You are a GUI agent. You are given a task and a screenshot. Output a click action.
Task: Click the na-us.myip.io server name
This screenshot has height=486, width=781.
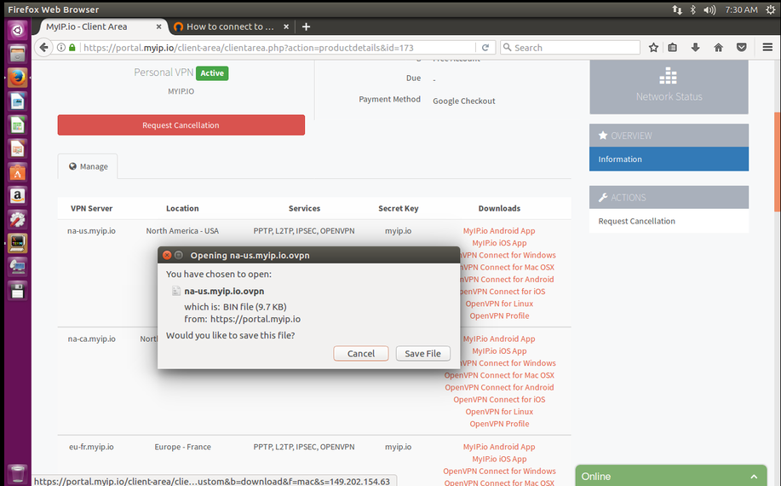[91, 231]
